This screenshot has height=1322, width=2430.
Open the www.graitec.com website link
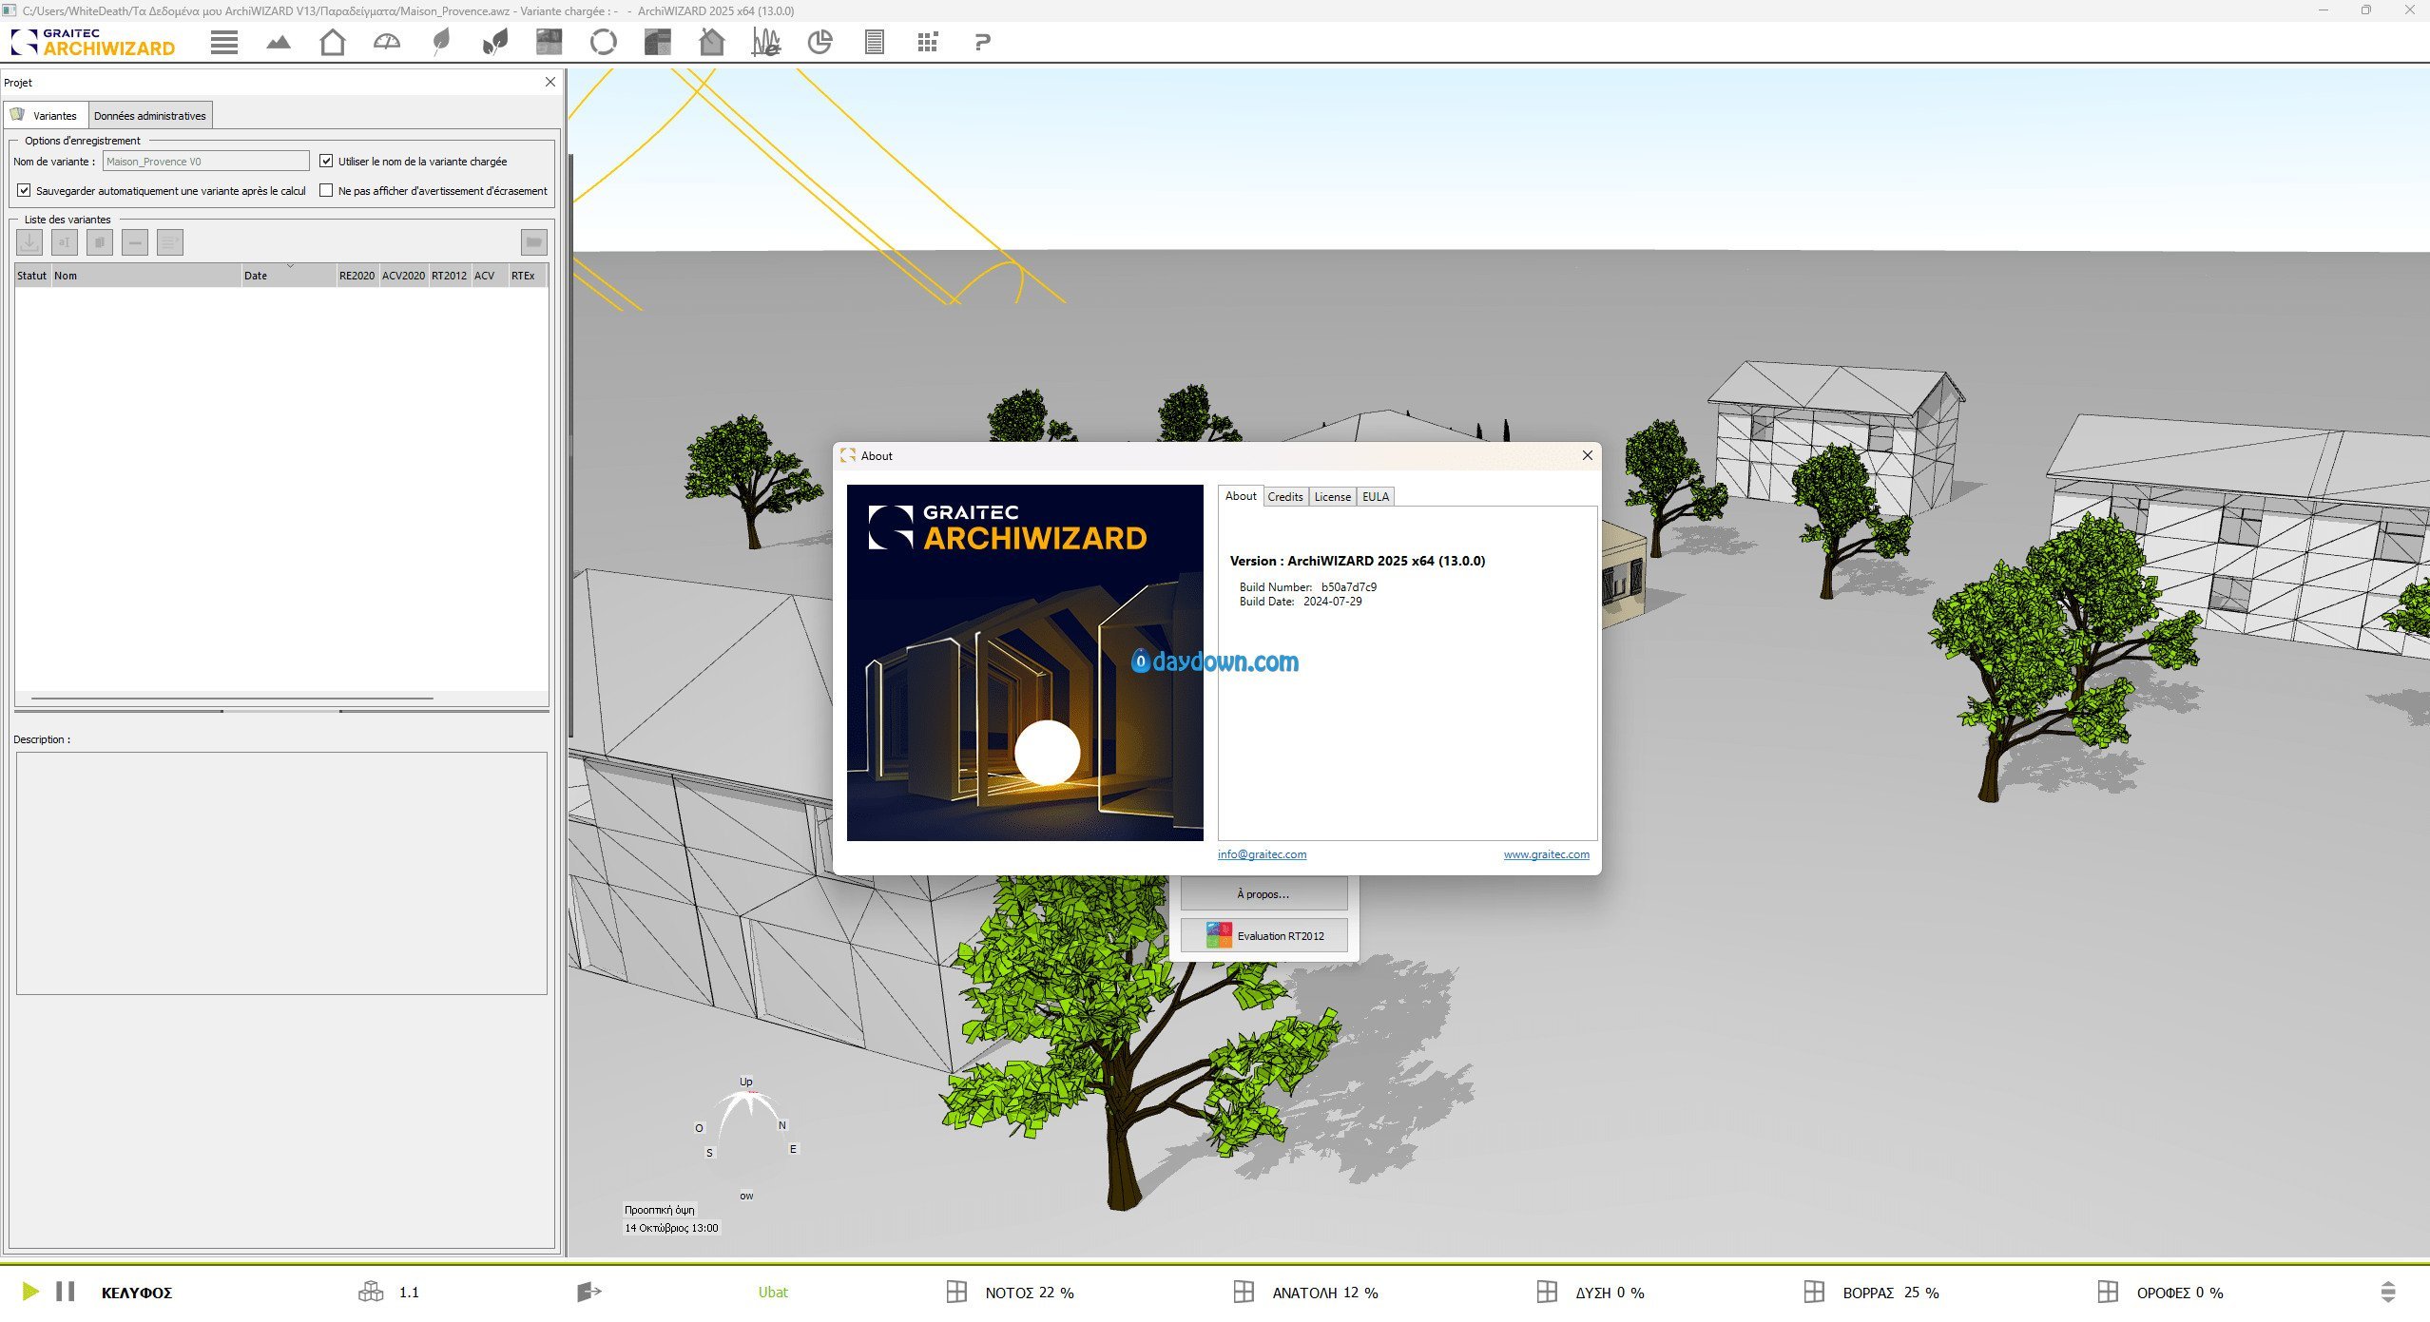click(x=1546, y=854)
